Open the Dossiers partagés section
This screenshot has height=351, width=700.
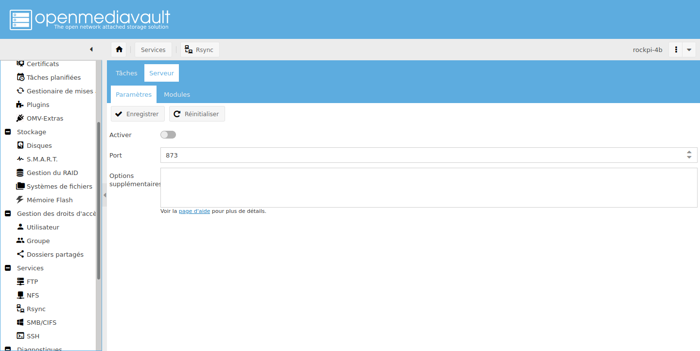[x=55, y=254]
